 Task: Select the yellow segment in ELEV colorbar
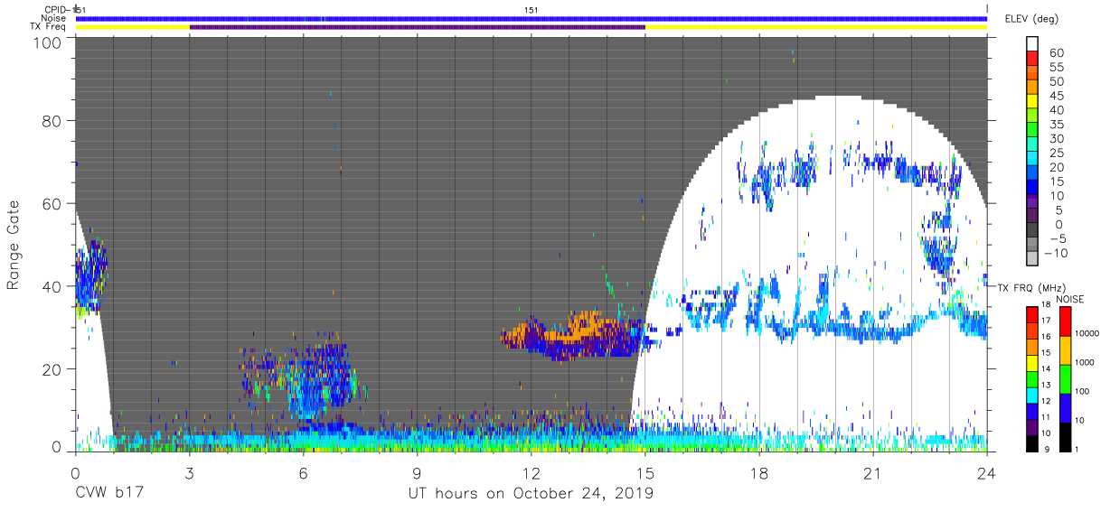coord(1032,102)
